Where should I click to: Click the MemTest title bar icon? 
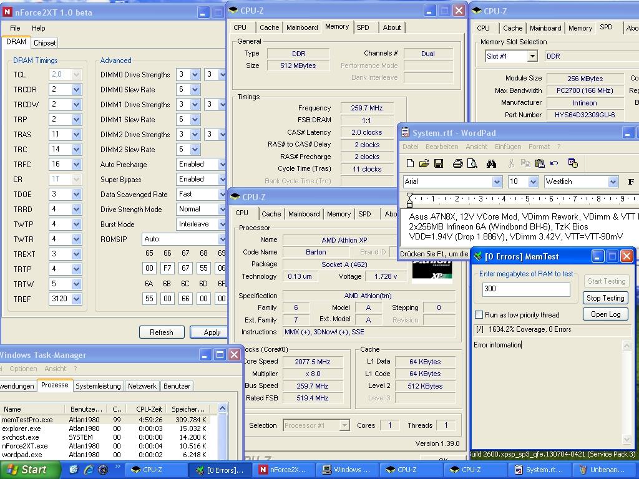tap(477, 256)
